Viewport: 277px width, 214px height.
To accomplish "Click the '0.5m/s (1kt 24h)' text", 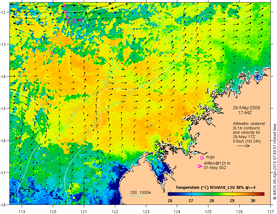I will point(247,141).
